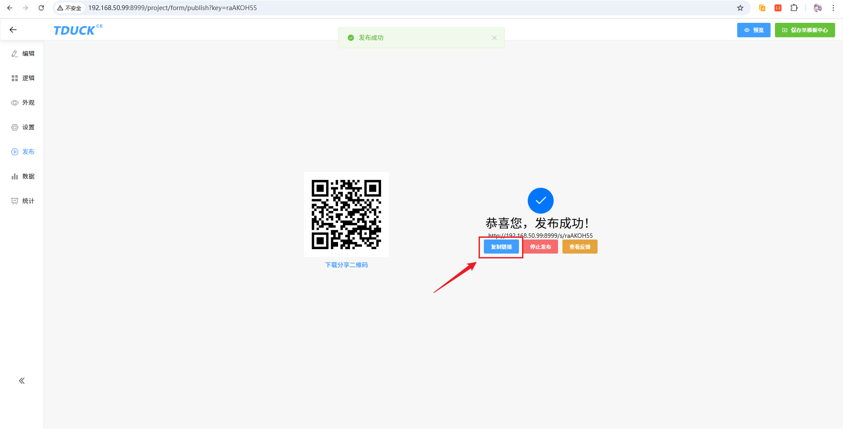Click 查看反馈 (View feedback) button
The height and width of the screenshot is (433, 843).
[x=580, y=247]
